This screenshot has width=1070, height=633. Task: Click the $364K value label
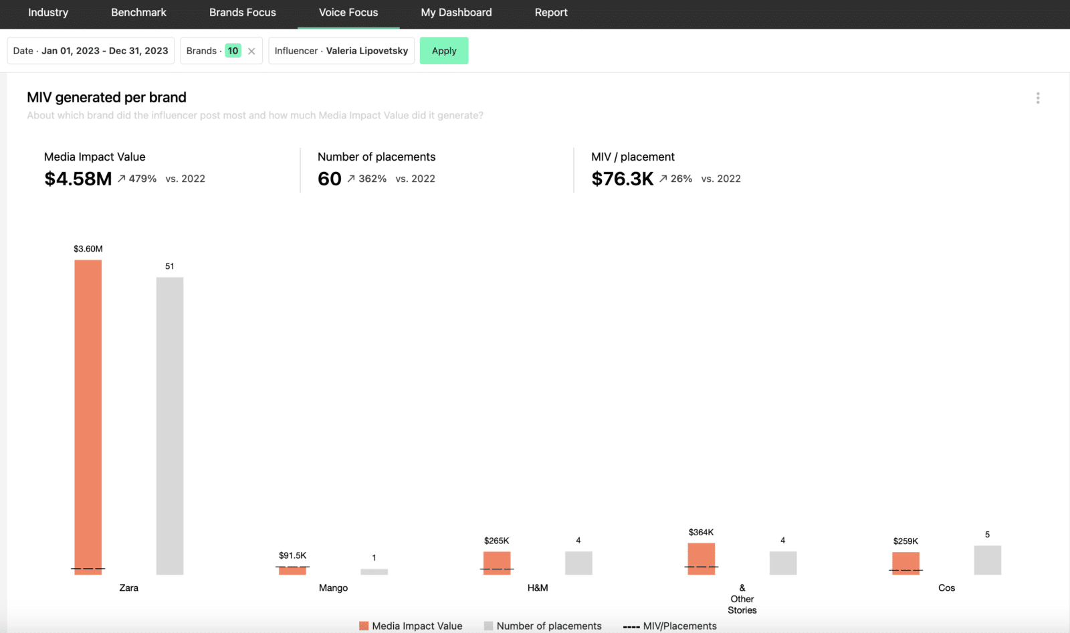(x=702, y=533)
